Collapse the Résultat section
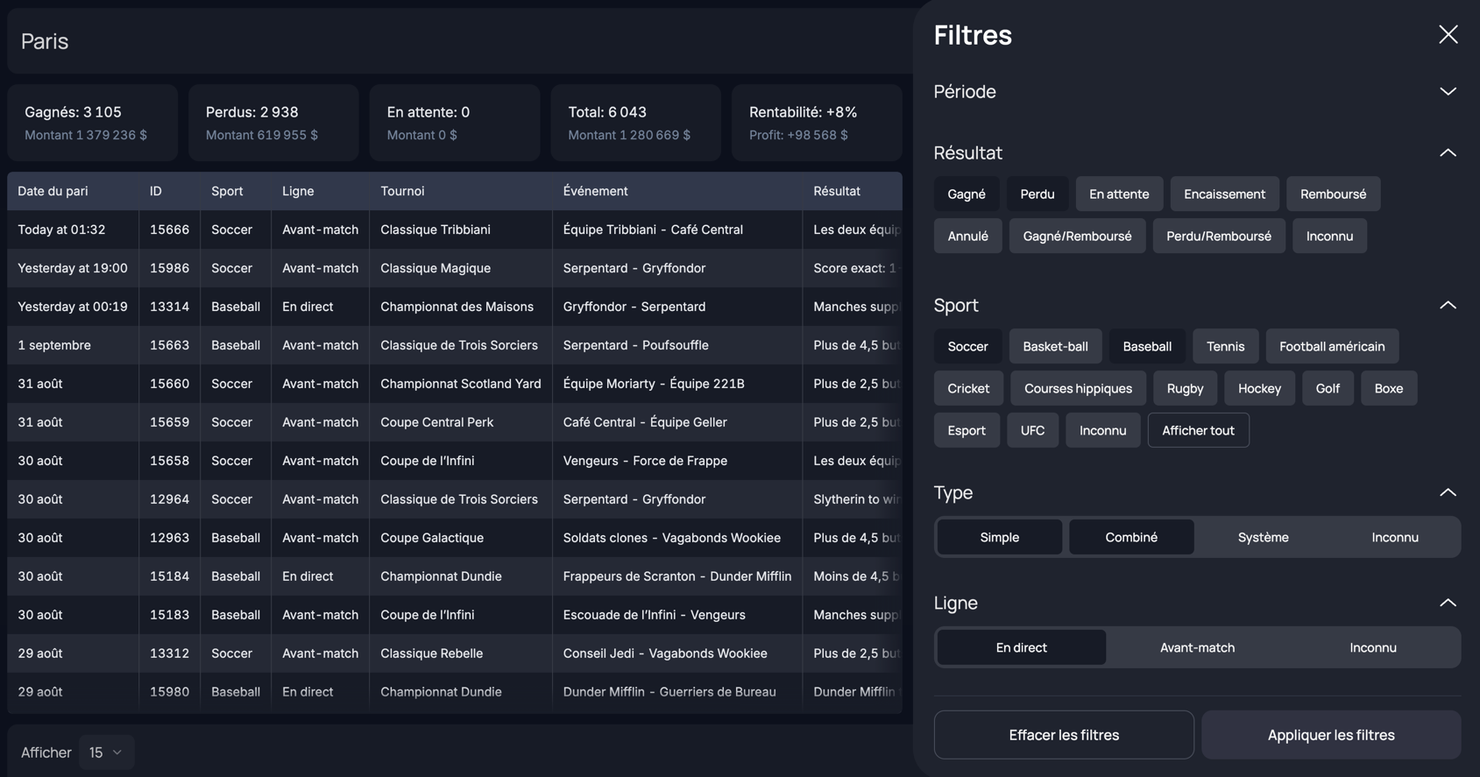1480x777 pixels. 1448,153
